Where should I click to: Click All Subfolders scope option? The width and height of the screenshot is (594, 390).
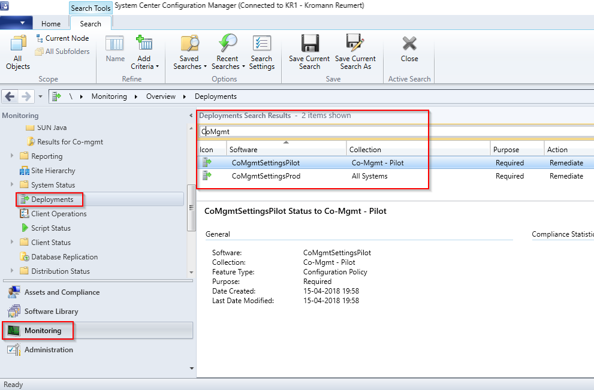[x=62, y=52]
